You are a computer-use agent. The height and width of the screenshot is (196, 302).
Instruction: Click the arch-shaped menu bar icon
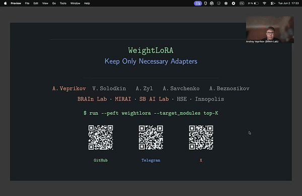pos(212,4)
